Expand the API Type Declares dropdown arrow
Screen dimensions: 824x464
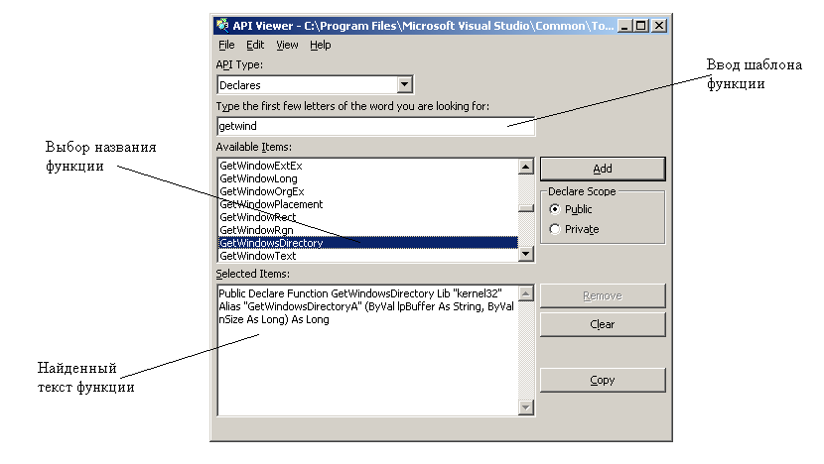(x=404, y=84)
